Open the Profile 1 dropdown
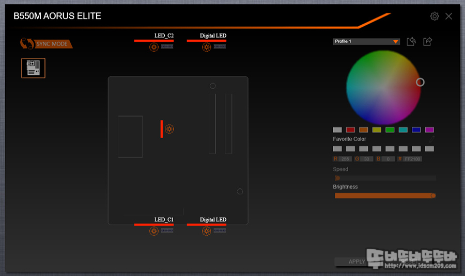 click(x=366, y=41)
